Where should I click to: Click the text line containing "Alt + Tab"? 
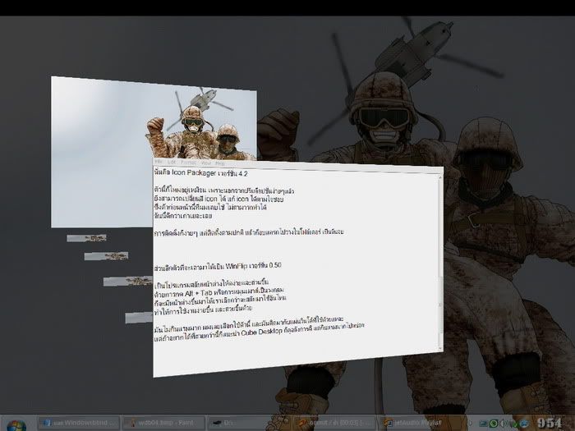click(x=219, y=292)
